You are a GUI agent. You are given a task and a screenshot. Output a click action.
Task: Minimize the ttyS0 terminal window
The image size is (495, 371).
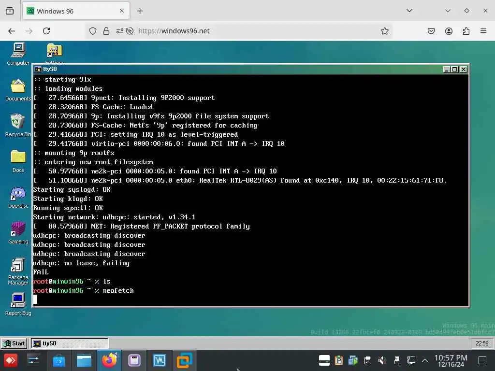(x=446, y=70)
